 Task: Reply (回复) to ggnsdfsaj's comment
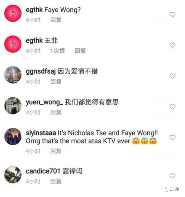click(56, 82)
